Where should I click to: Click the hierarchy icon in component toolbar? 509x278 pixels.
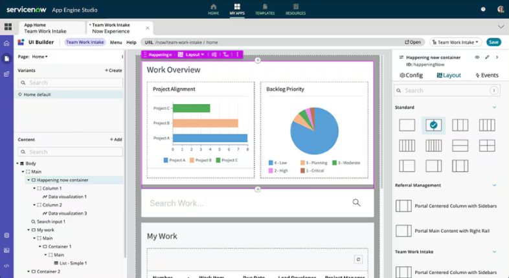[226, 54]
